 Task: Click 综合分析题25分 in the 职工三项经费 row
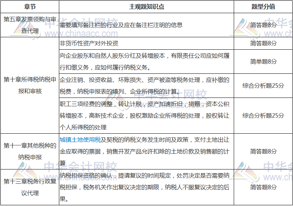263,115
